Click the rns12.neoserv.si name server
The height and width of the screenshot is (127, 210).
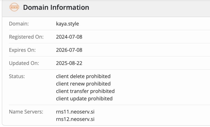tap(75, 119)
